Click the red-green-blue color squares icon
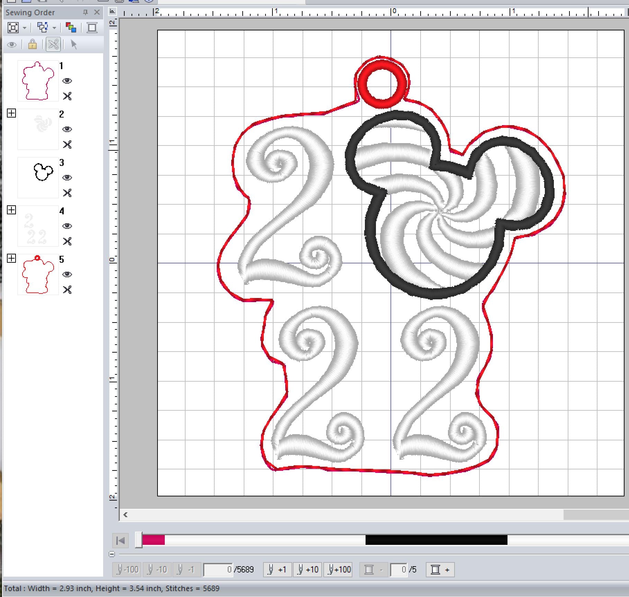Viewport: 629px width, 597px height. pyautogui.click(x=71, y=28)
